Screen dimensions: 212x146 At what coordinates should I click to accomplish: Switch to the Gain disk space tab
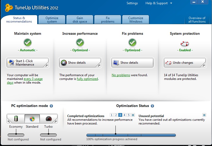(x=80, y=20)
